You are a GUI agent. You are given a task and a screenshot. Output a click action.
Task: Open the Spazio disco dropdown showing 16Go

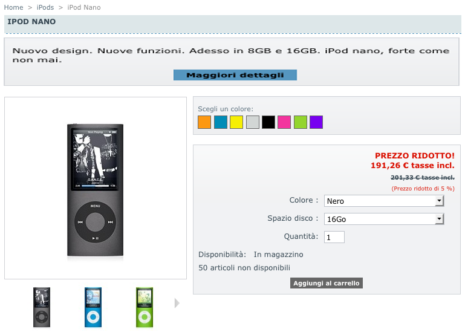click(x=384, y=219)
